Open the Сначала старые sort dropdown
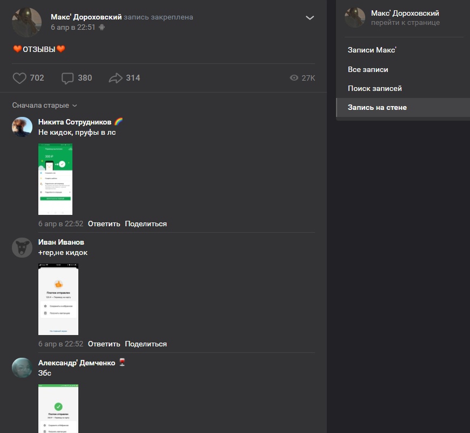The height and width of the screenshot is (433, 470). point(45,105)
